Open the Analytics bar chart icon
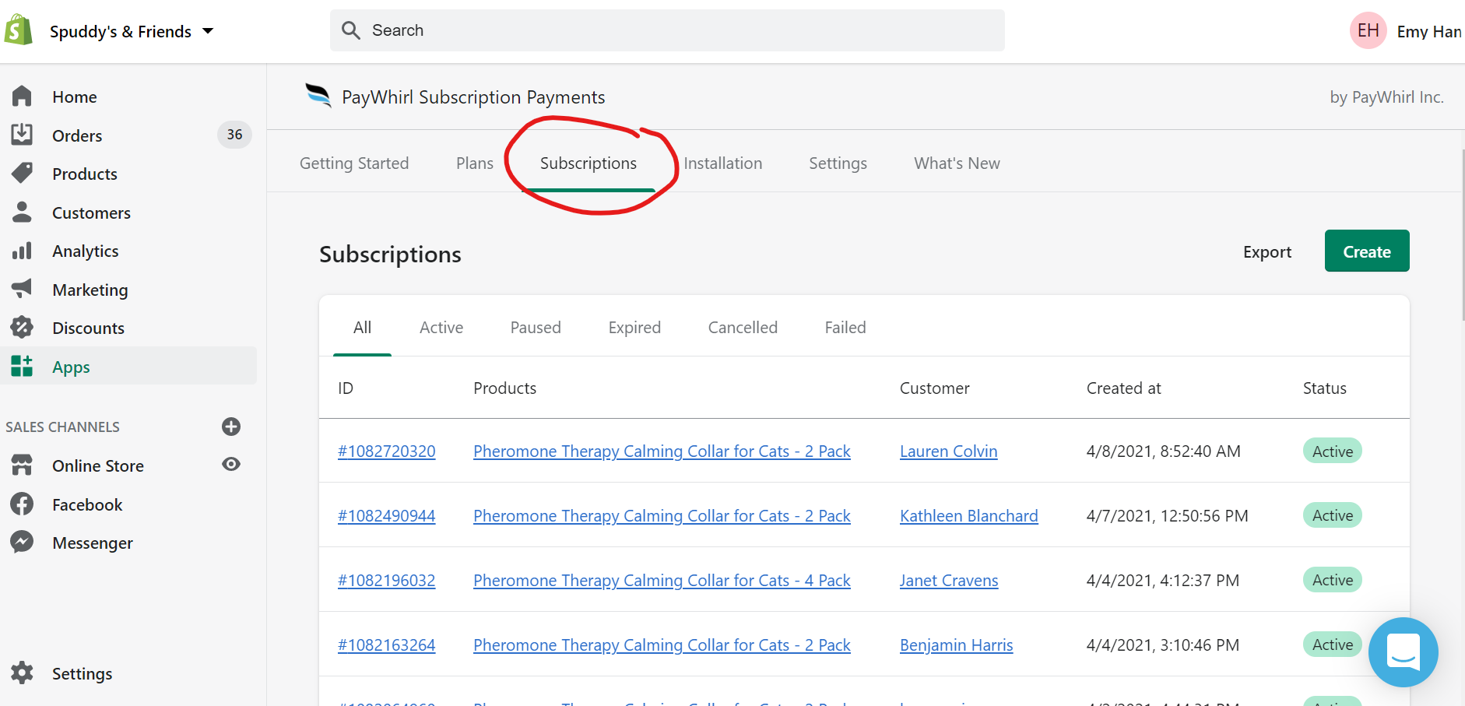The height and width of the screenshot is (706, 1465). coord(22,251)
